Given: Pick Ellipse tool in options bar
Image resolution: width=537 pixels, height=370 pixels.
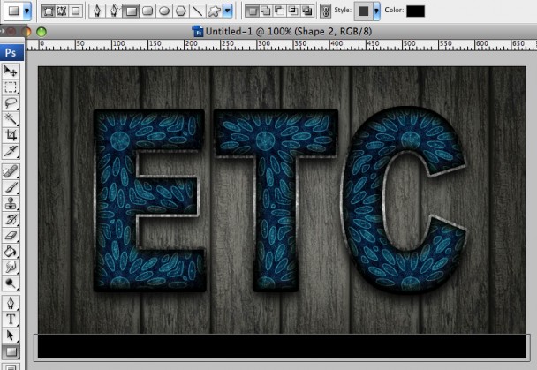Looking at the screenshot, I should pyautogui.click(x=164, y=11).
